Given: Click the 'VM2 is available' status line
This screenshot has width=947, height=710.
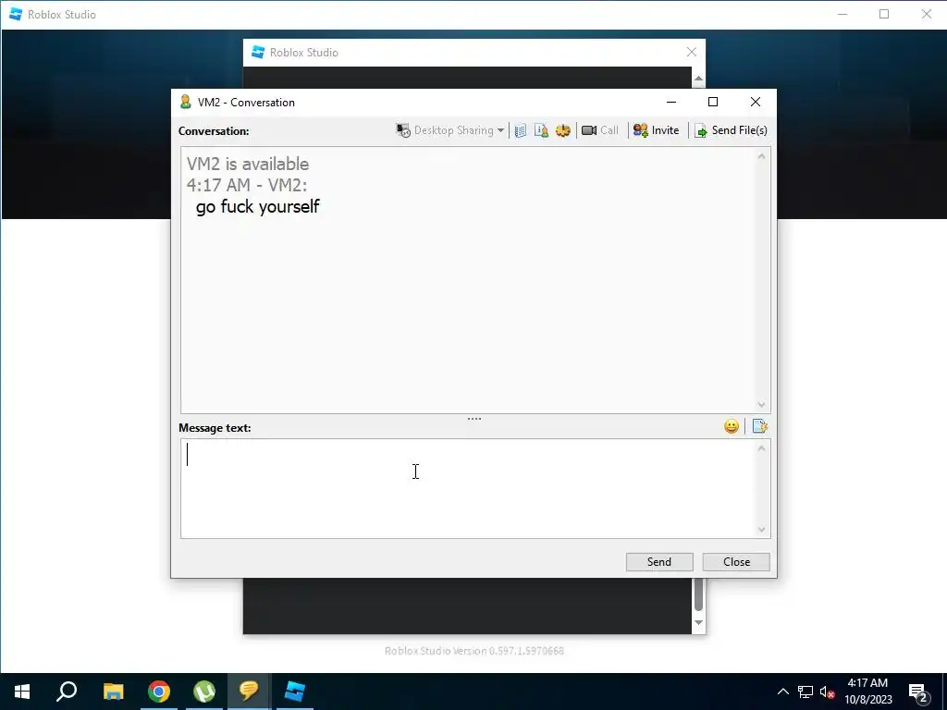Looking at the screenshot, I should click(x=248, y=165).
